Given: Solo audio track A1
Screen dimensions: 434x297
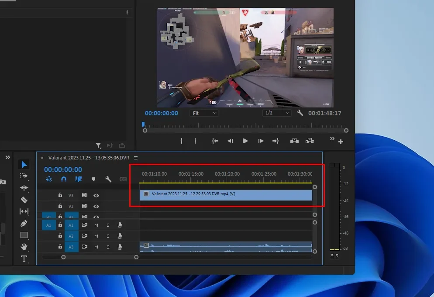Looking at the screenshot, I should pos(108,225).
